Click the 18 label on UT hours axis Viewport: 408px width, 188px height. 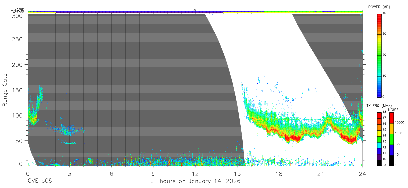(279, 174)
